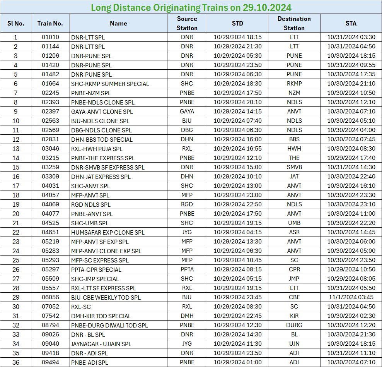The width and height of the screenshot is (382, 367).
Task: Select the name "GAYA-ANVT CLONE SPL"
Action: click(102, 111)
